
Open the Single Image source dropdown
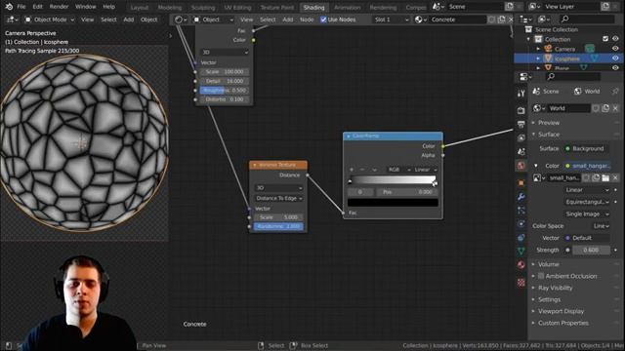[587, 214]
